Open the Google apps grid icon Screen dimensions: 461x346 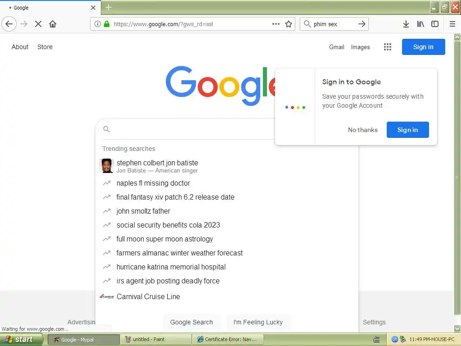tap(388, 47)
